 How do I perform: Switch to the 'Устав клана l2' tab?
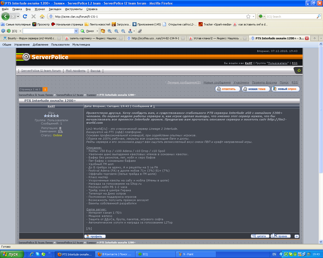217,38
